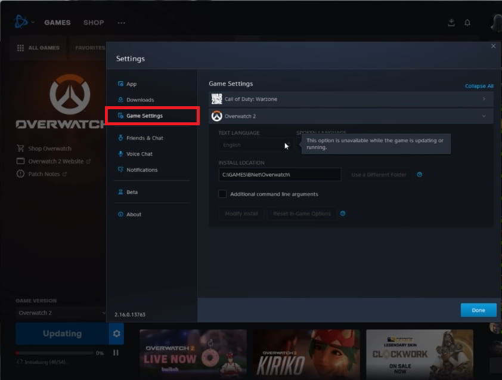Screen dimensions: 502x380
Task: Switch to the Favorites tab
Action: tap(90, 48)
